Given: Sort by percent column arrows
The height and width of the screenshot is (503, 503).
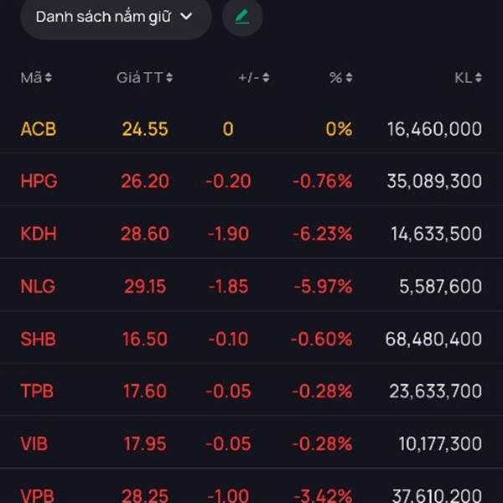Looking at the screenshot, I should point(349,78).
